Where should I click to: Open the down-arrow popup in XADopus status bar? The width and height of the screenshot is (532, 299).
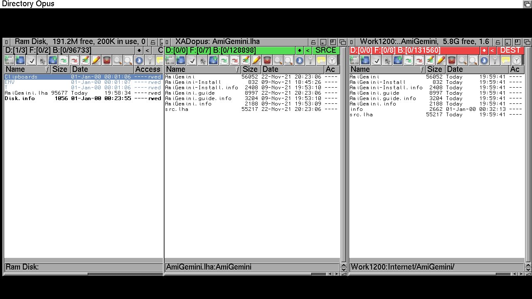point(299,50)
